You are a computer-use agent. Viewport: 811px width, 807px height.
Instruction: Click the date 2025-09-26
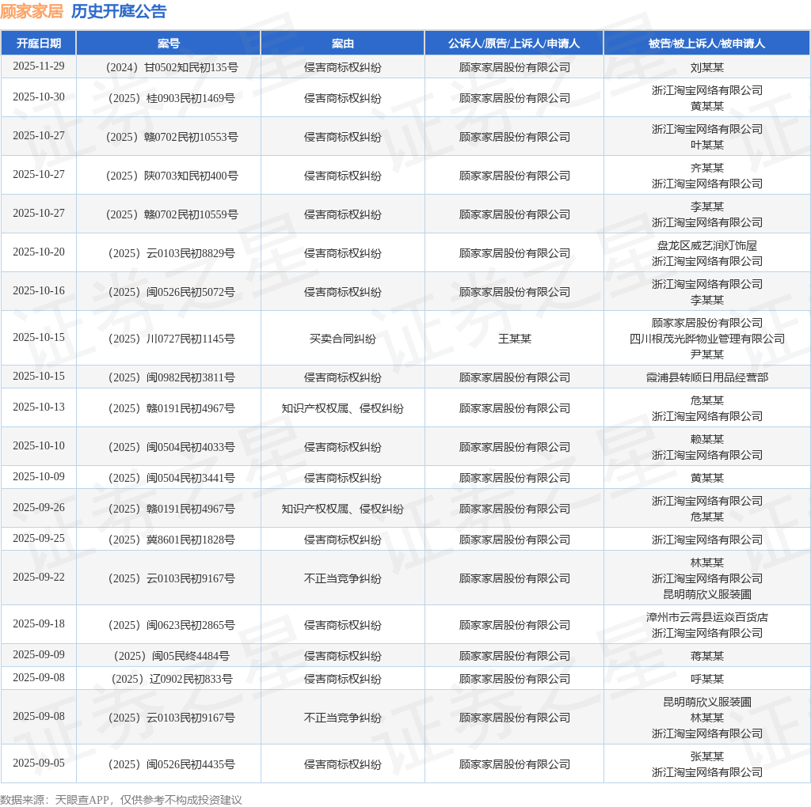pos(39,508)
